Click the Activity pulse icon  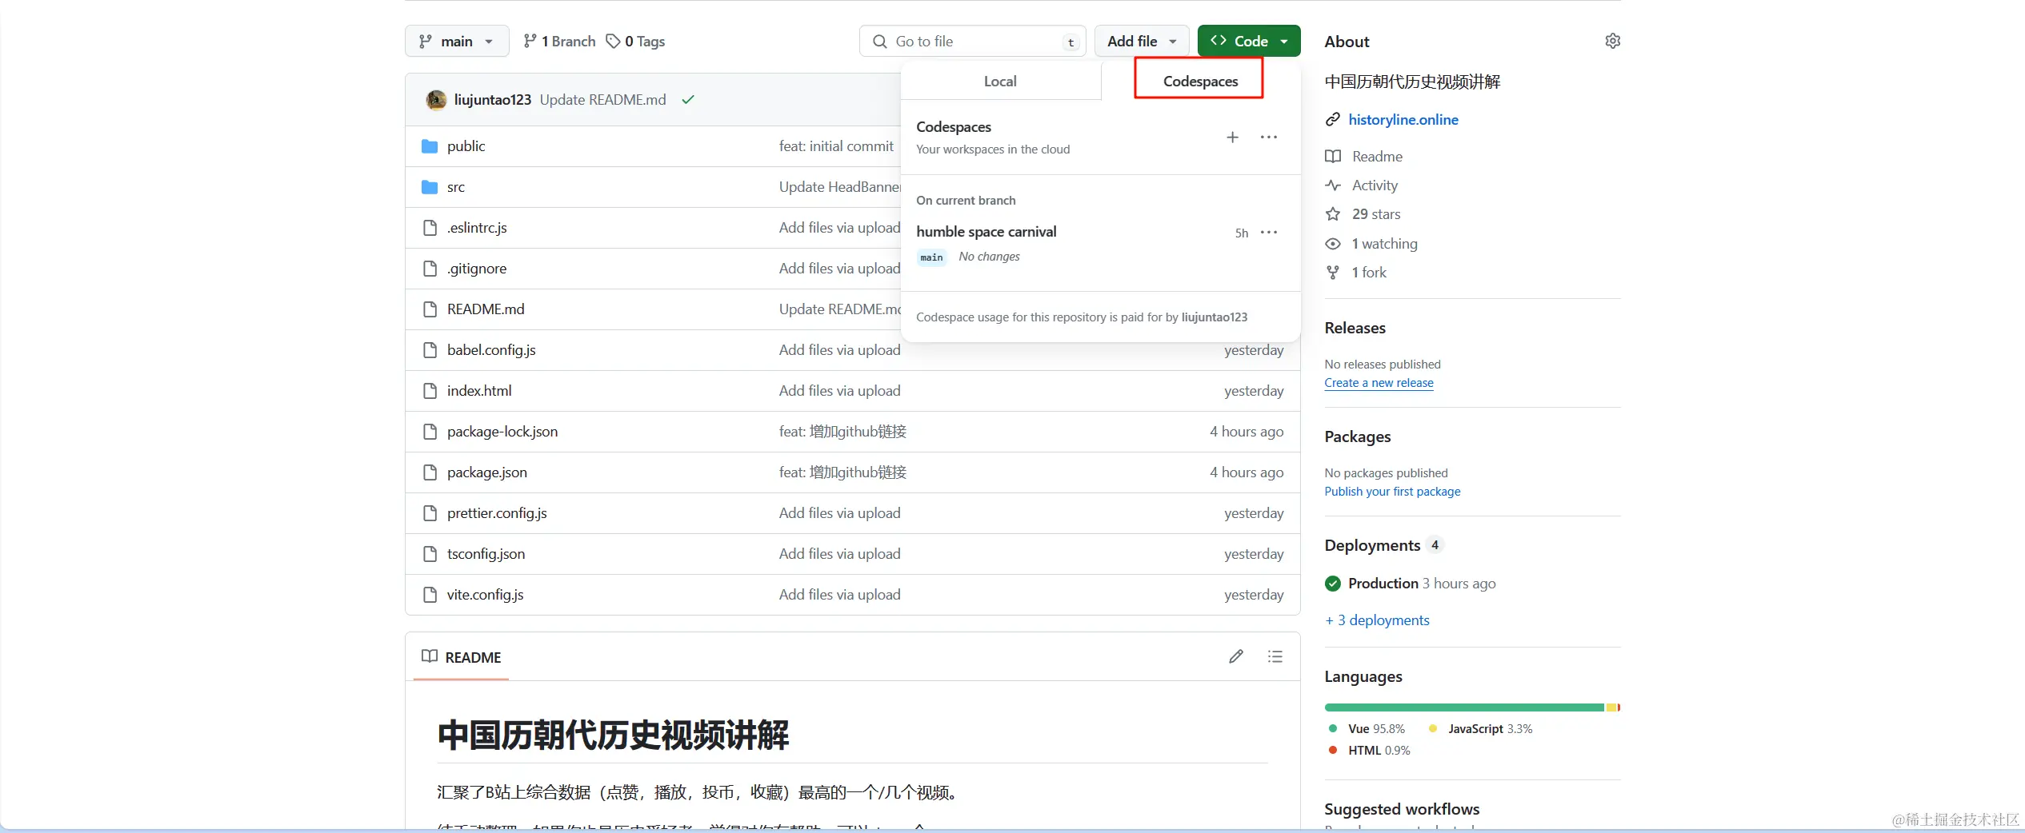(1332, 185)
